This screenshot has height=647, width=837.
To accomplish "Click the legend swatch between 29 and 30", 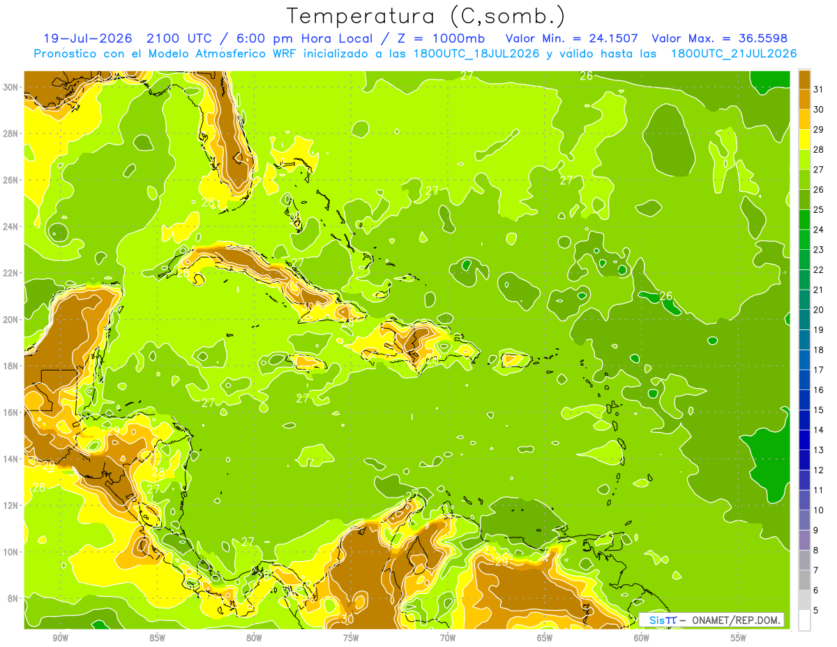I will (x=804, y=119).
